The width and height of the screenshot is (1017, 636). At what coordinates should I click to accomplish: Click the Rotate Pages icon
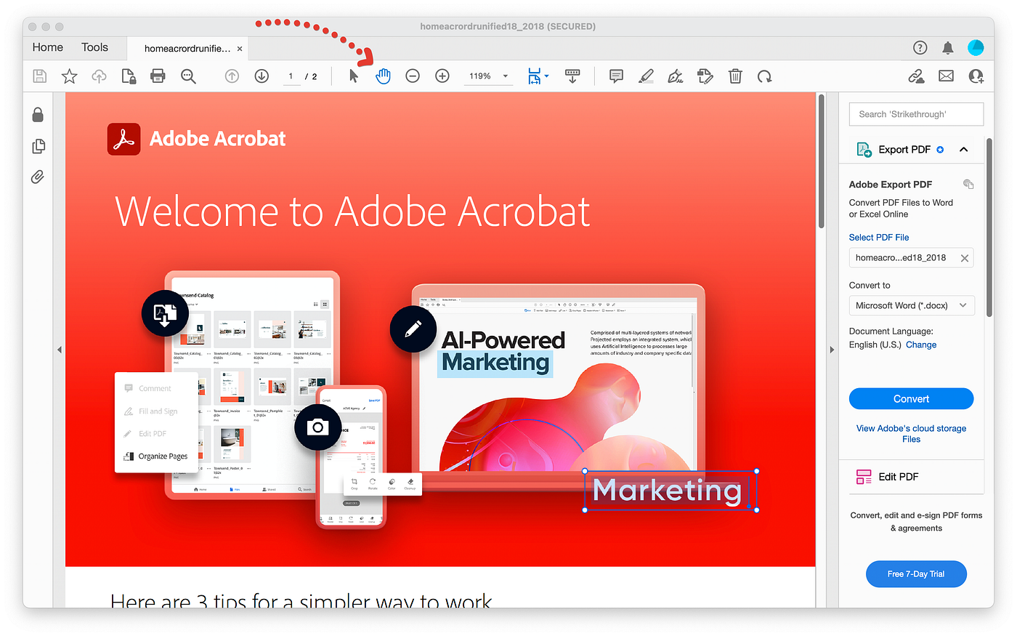(764, 76)
